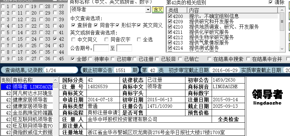Check the class 16 checkbox
290x136 pixels.
(14, 45)
